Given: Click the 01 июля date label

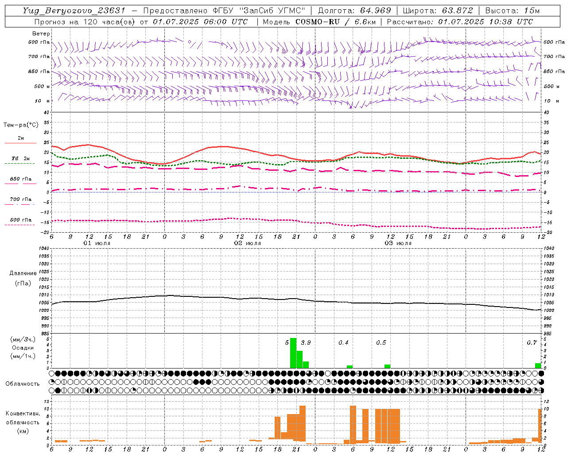Looking at the screenshot, I should 97,243.
